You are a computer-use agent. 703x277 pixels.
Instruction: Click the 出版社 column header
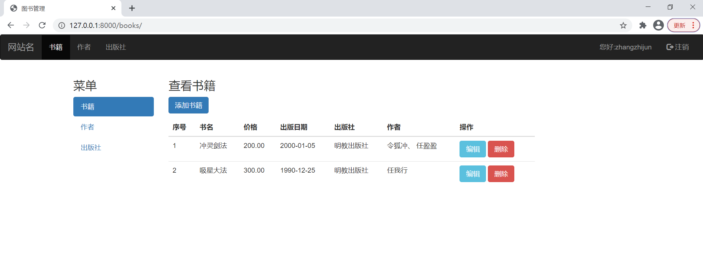(344, 127)
